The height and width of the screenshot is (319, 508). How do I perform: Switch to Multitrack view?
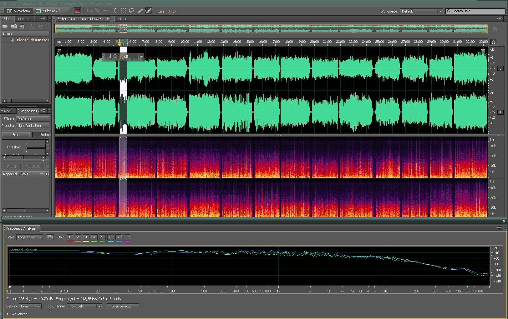click(47, 11)
